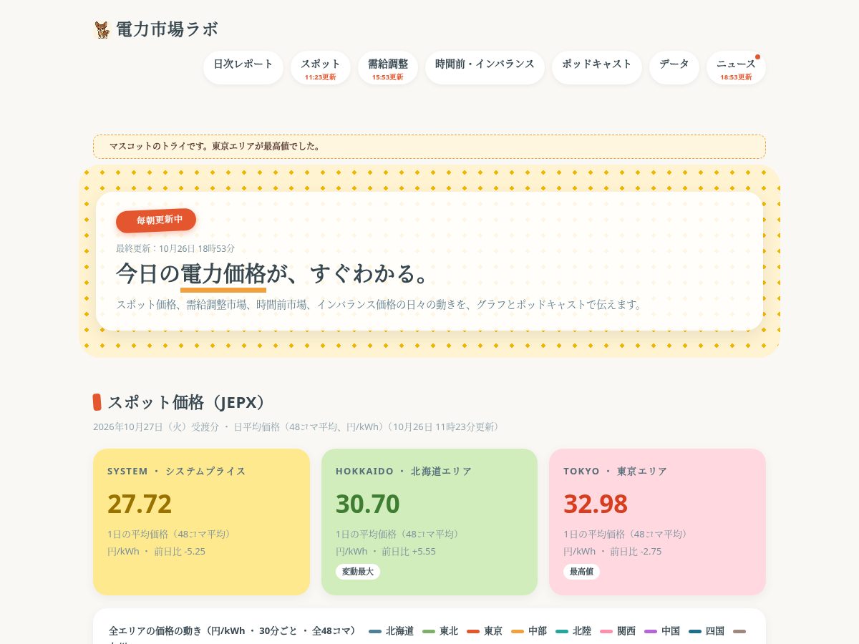The image size is (859, 644).
Task: Click the mascot message banner about 東京エリア
Action: [429, 147]
